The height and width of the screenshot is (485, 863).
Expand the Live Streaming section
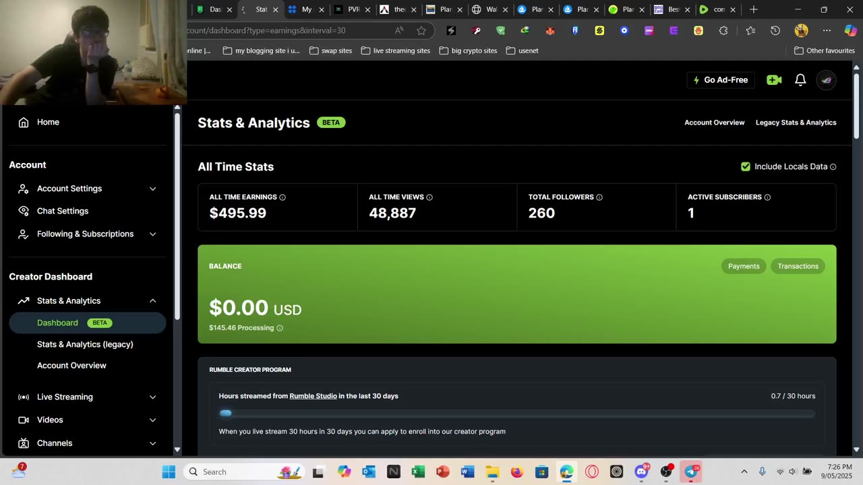[88, 397]
